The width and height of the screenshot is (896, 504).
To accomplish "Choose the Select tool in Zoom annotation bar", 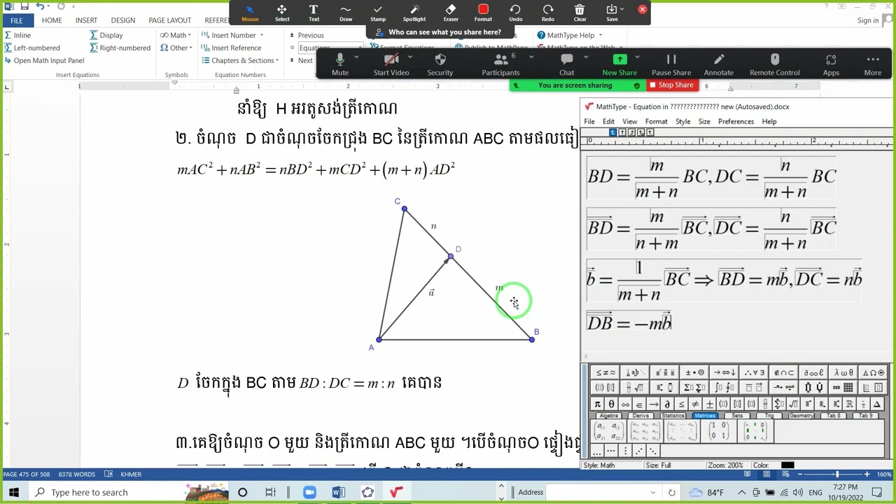I will [282, 13].
